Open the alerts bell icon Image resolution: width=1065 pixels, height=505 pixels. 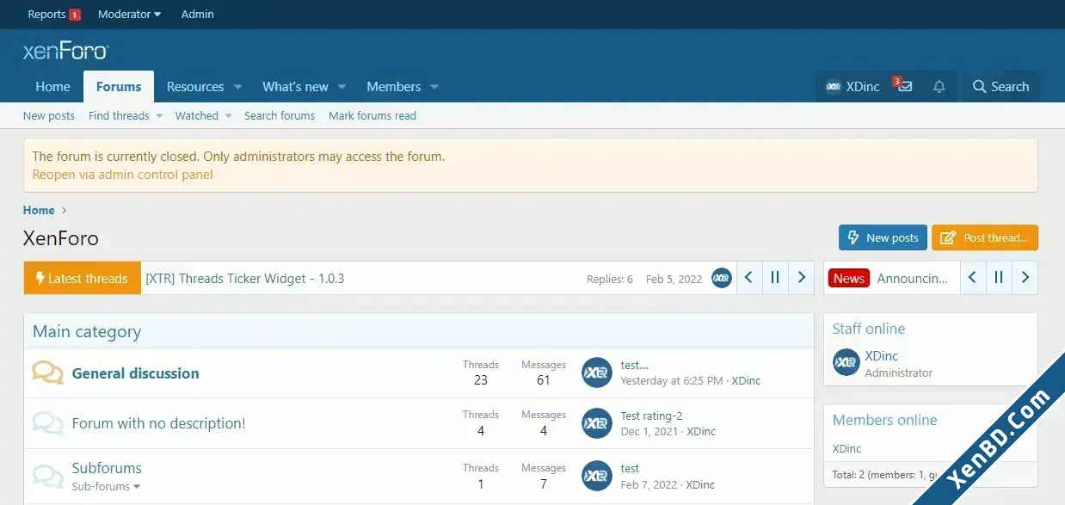pos(939,87)
